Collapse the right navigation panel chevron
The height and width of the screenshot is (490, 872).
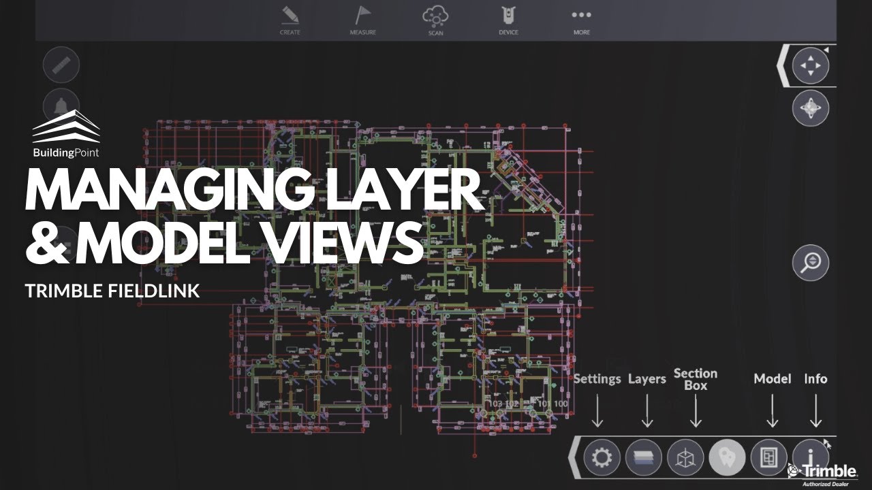tap(783, 66)
